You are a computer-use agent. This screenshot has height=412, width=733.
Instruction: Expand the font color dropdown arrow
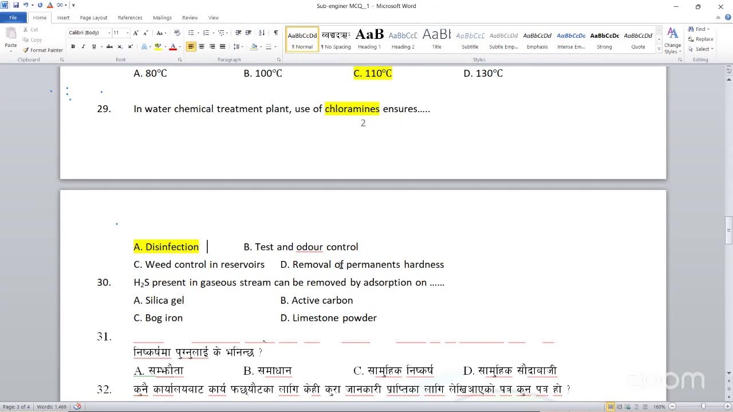(x=179, y=46)
